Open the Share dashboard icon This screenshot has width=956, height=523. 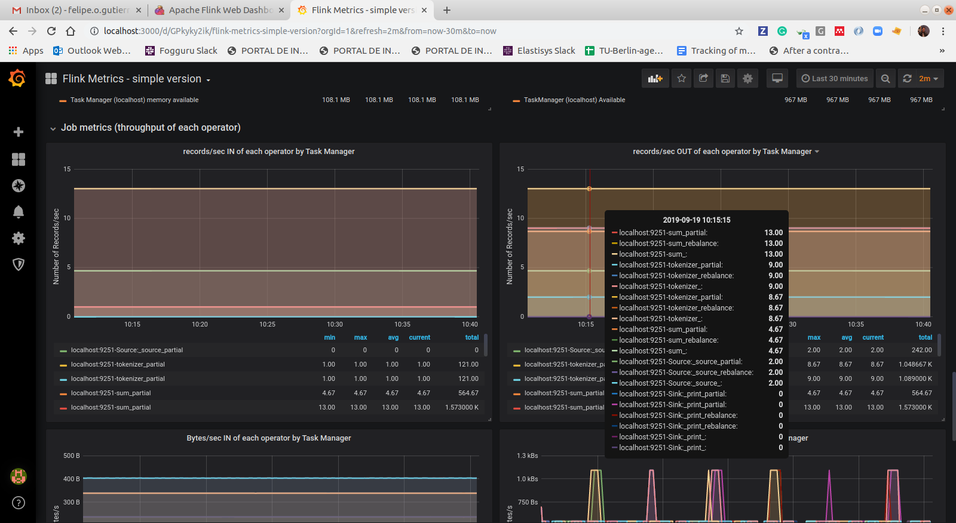pos(703,79)
